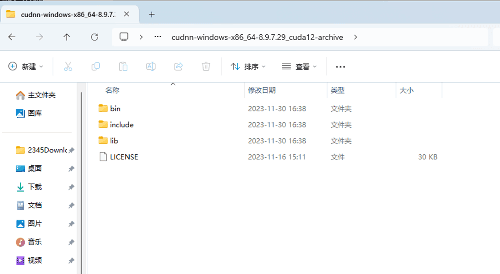Screen dimensions: 500x274
Task: Open the three-dot more options menu
Action: [x=341, y=66]
